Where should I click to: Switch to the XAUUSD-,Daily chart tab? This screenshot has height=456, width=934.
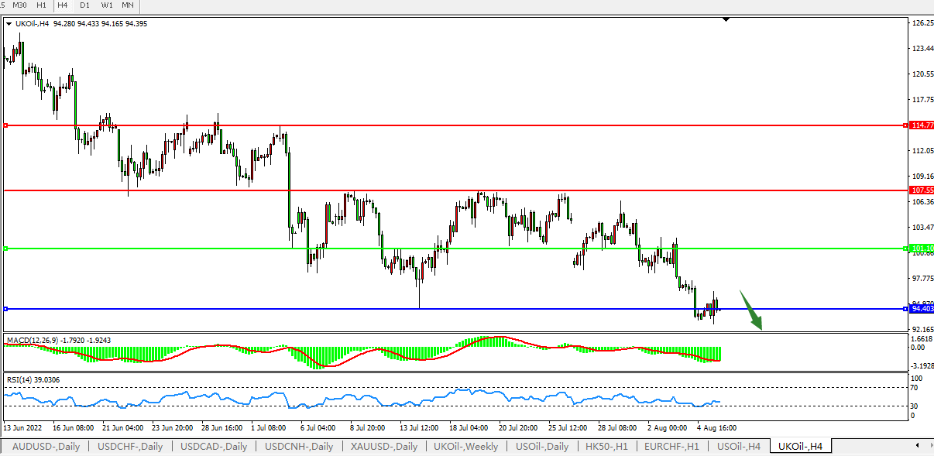383,447
